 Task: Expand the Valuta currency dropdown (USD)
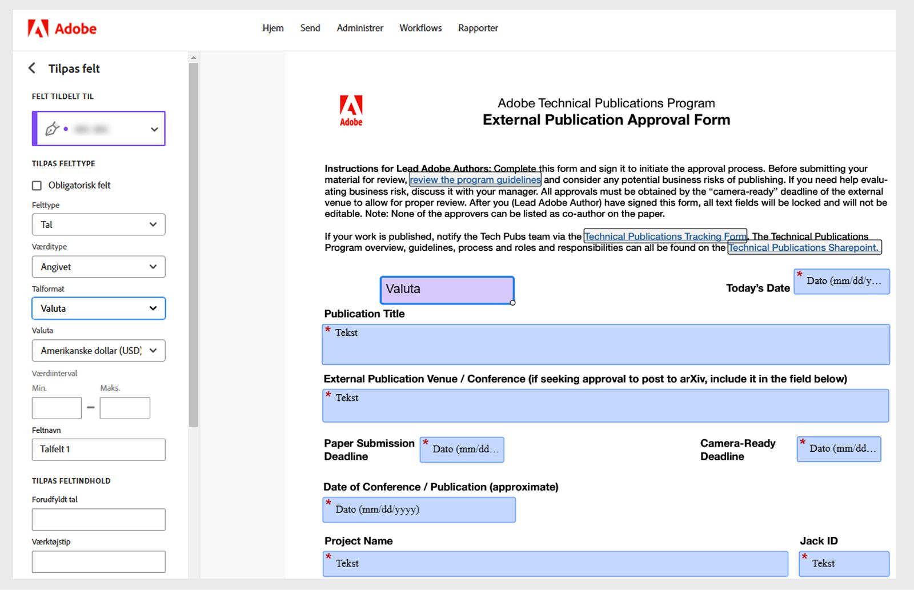pyautogui.click(x=99, y=351)
